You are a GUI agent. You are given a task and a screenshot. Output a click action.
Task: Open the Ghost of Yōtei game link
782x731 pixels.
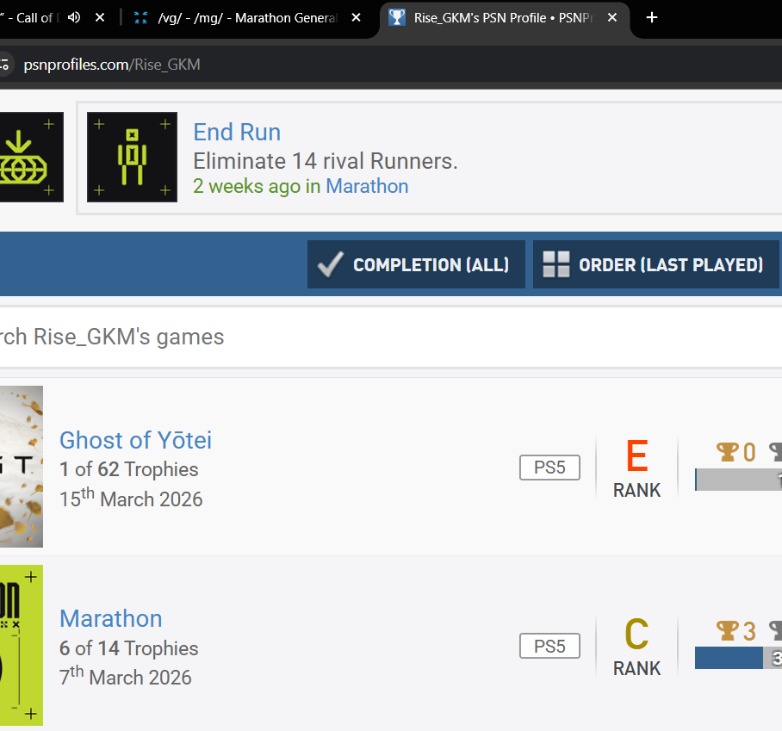click(136, 440)
